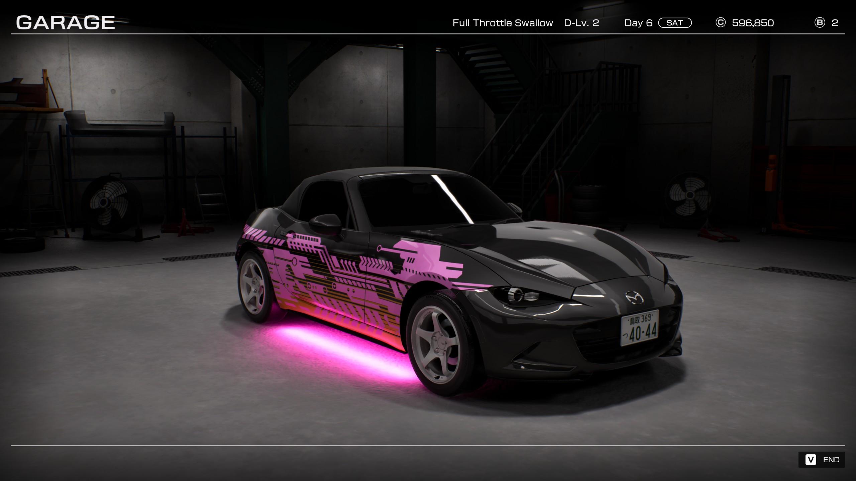The width and height of the screenshot is (856, 481).
Task: Click the SAT weekday badge
Action: (675, 23)
